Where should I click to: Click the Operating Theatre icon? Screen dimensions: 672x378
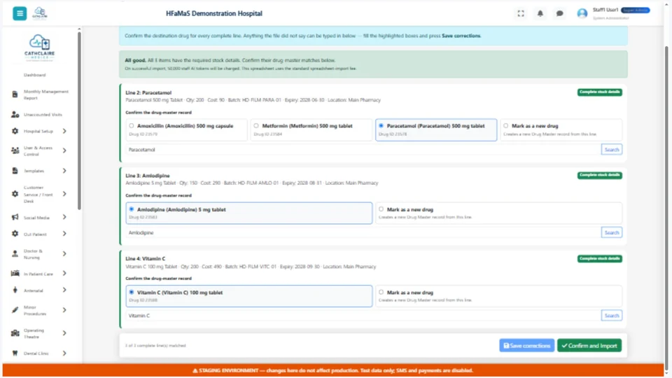[x=15, y=333]
